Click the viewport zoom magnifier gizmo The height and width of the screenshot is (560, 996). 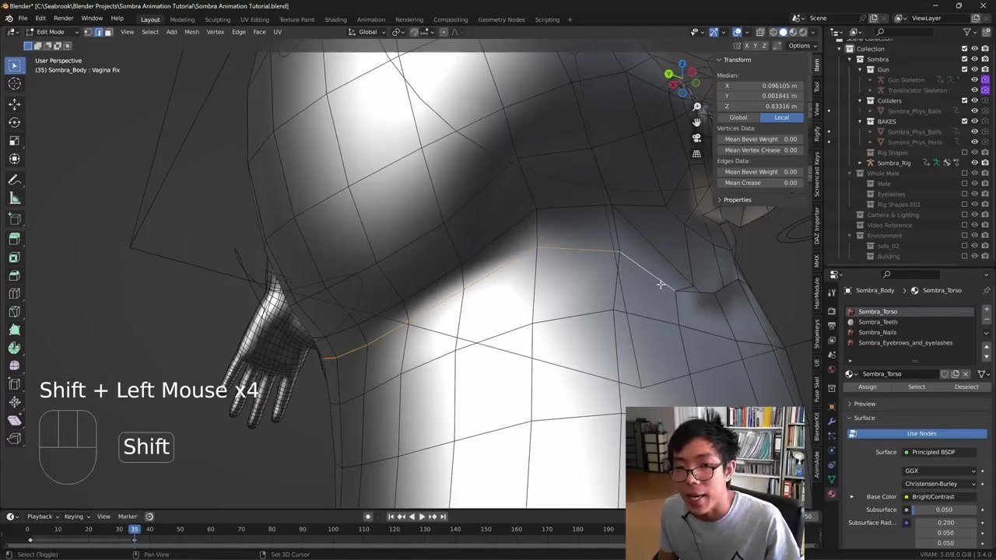click(x=696, y=107)
